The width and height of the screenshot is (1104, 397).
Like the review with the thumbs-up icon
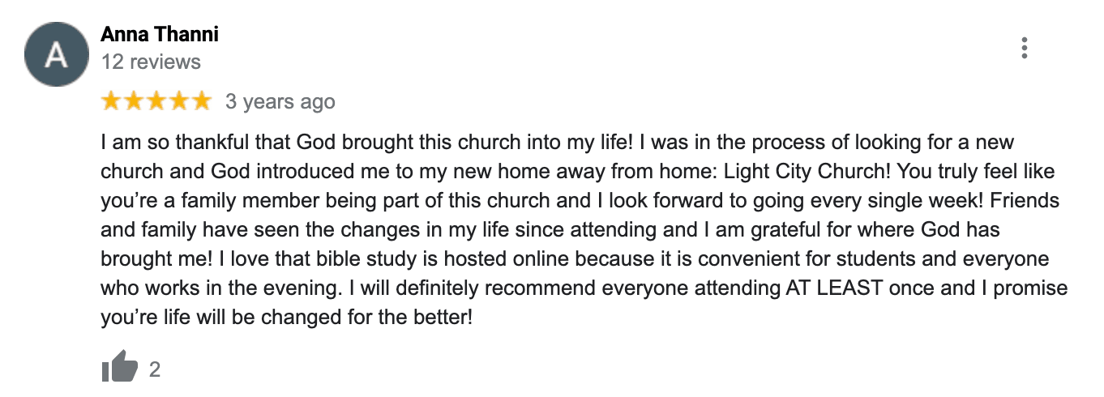click(x=120, y=367)
